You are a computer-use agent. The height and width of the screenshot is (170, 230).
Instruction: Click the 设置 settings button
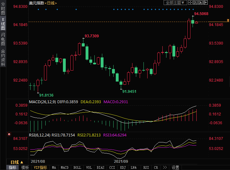tap(176, 167)
